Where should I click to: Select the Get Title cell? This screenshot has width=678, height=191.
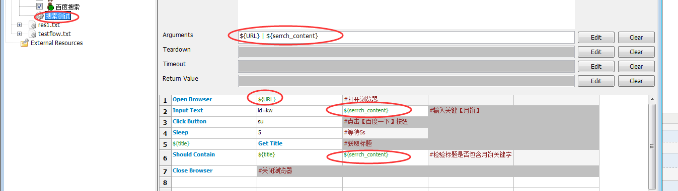point(299,144)
